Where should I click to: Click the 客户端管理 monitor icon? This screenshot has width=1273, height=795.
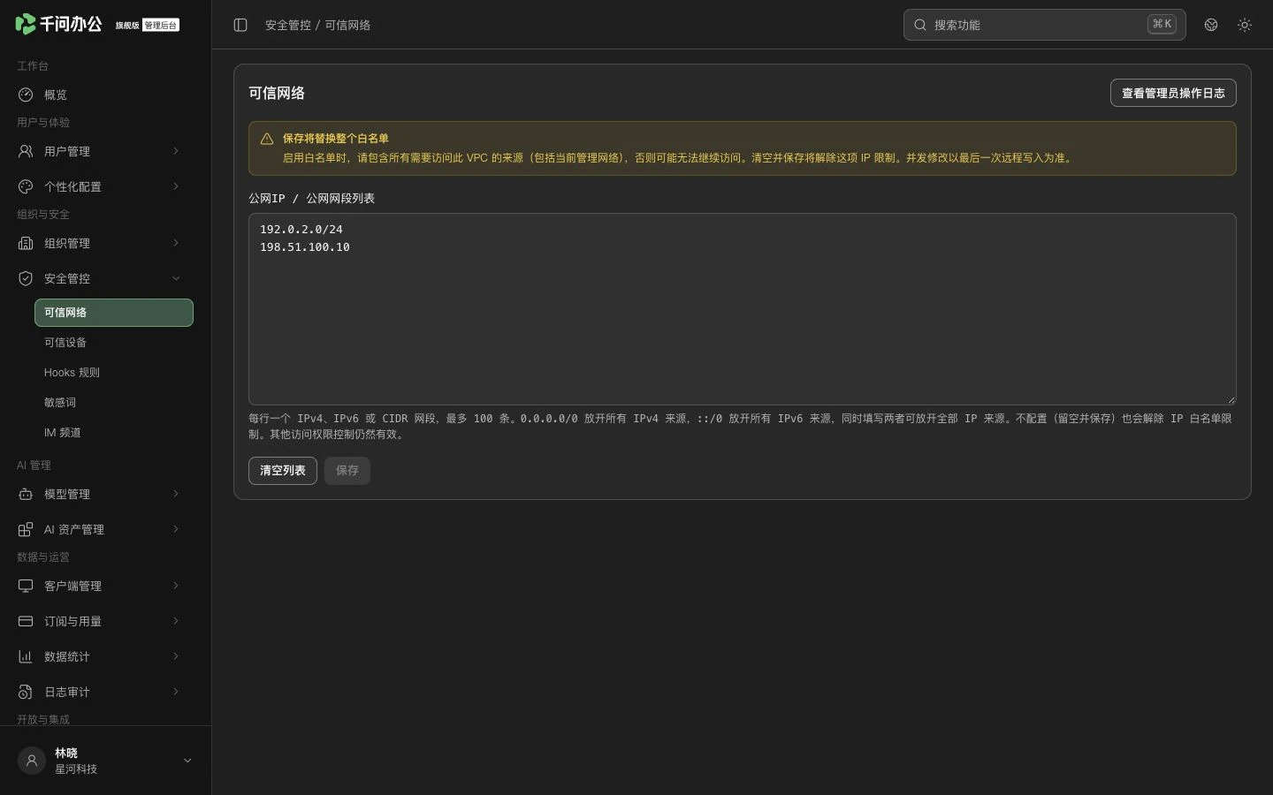click(26, 586)
